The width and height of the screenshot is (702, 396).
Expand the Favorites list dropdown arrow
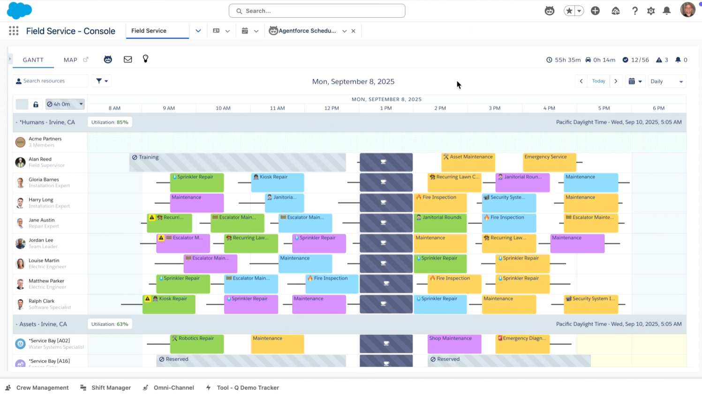[x=579, y=11]
